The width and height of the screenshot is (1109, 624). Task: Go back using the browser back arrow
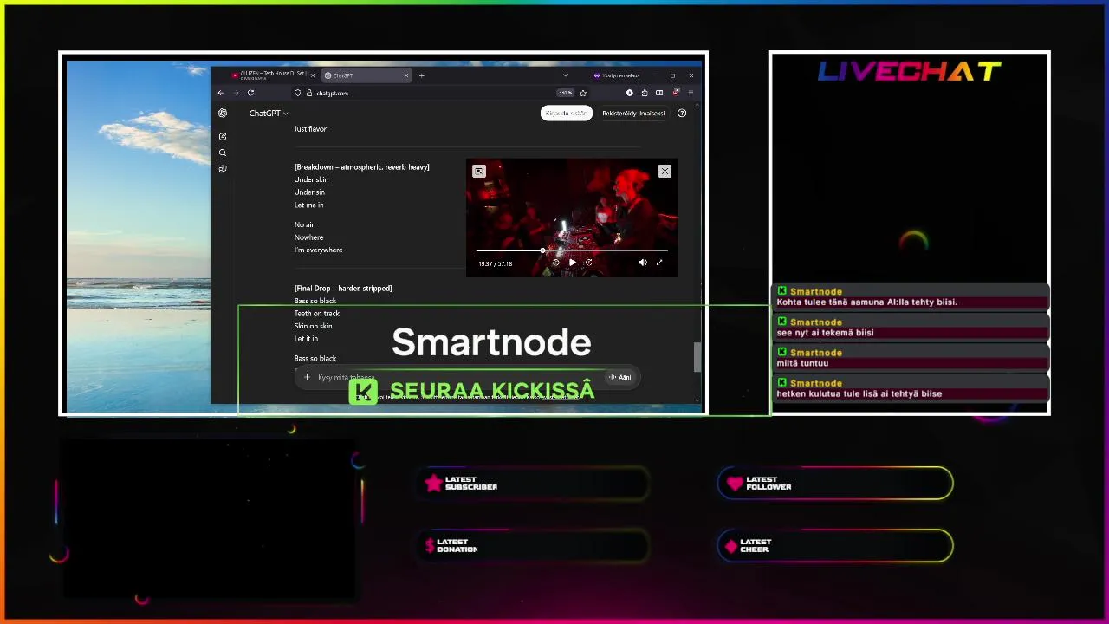coord(221,93)
